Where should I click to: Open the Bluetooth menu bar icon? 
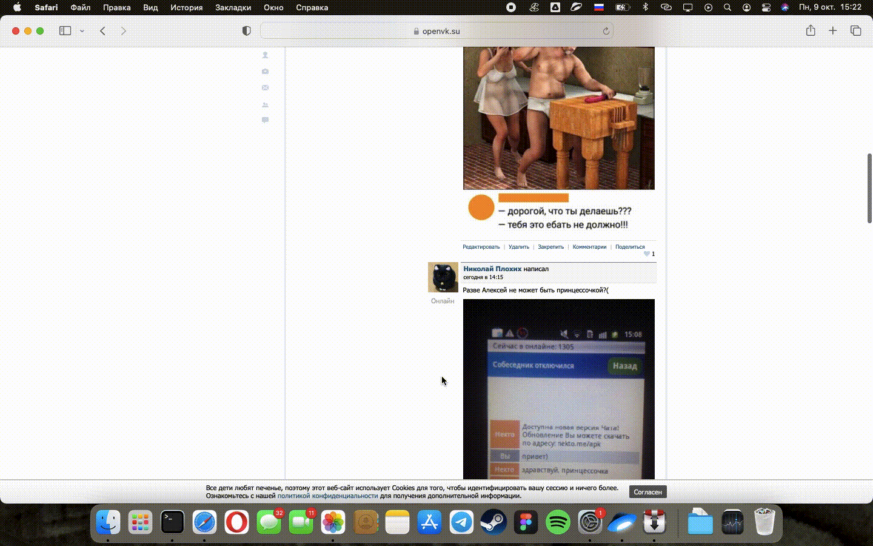point(645,7)
